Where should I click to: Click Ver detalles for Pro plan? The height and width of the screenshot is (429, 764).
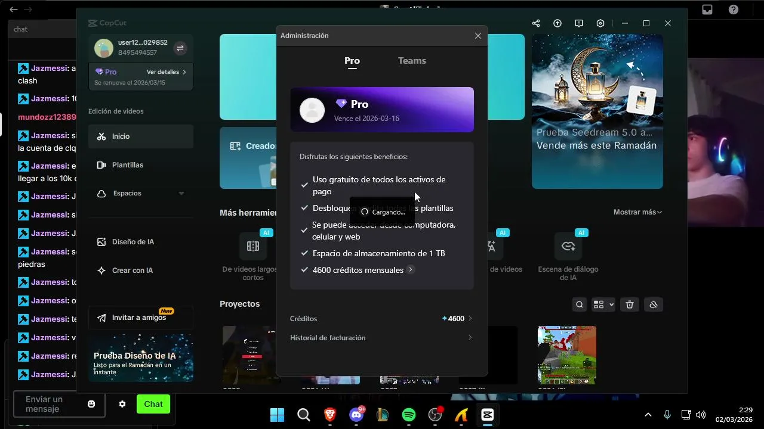click(x=167, y=72)
